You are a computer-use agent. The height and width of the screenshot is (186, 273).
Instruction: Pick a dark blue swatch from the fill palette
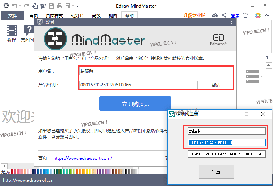pyautogui.click(x=34, y=172)
